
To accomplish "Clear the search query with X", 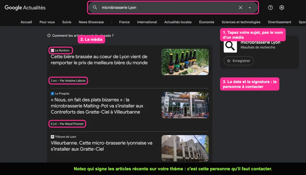I will (240, 8).
